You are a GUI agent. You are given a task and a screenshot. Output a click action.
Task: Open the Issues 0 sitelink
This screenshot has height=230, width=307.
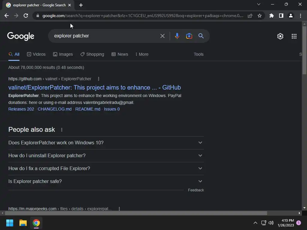point(112,109)
